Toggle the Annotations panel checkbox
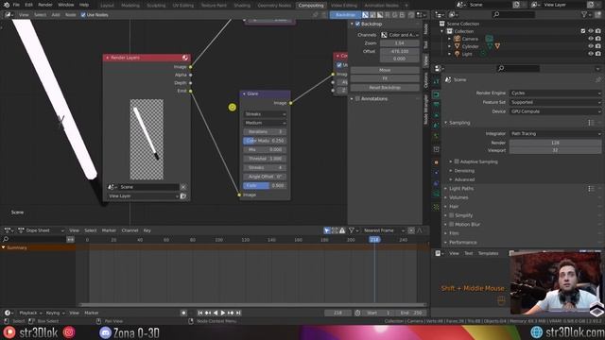The image size is (605, 340). [357, 98]
